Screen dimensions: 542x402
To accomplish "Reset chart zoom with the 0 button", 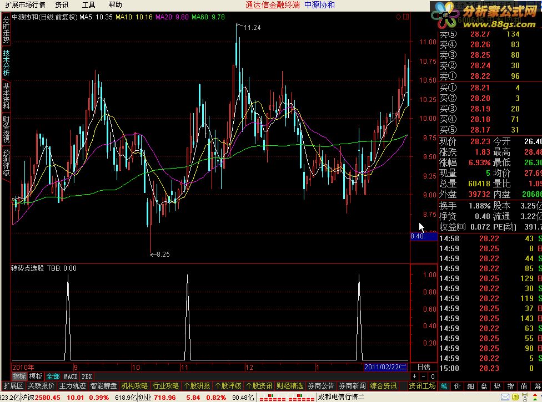I will pos(433,376).
